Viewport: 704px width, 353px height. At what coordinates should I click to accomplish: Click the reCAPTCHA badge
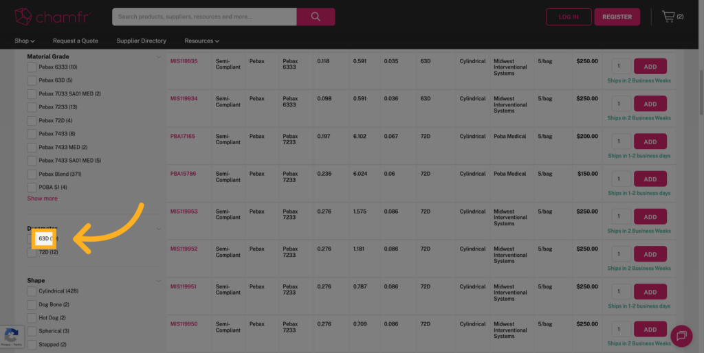(11, 337)
